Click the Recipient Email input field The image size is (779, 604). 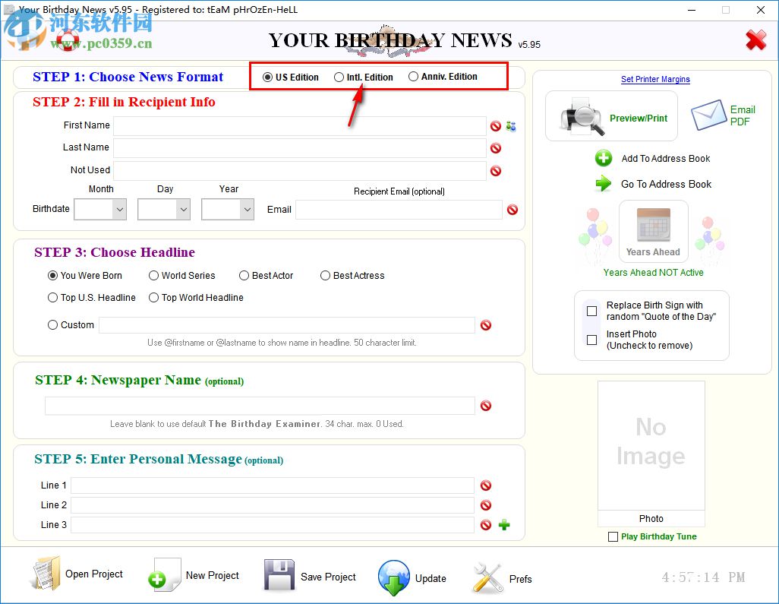coord(399,208)
